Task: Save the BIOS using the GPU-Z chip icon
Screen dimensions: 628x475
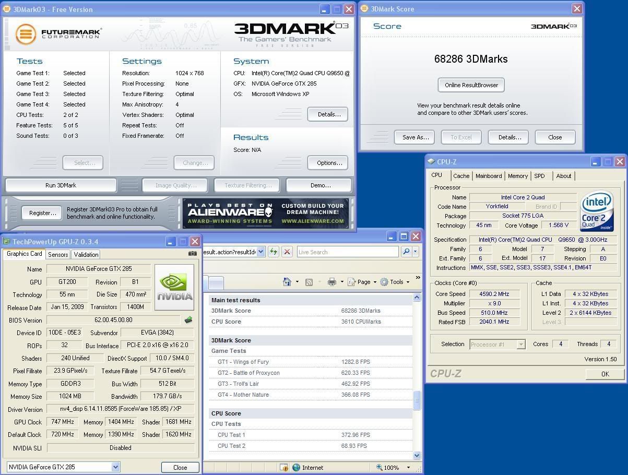Action: tap(188, 320)
